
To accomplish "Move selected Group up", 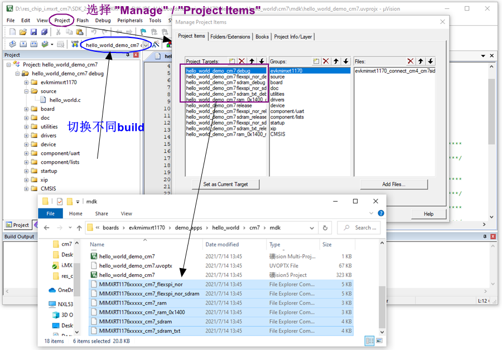I will point(336,61).
